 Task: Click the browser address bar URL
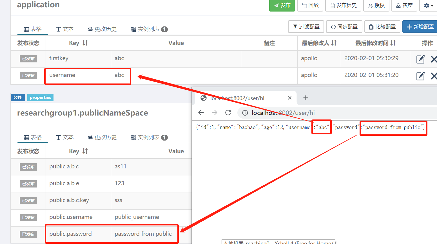[283, 113]
